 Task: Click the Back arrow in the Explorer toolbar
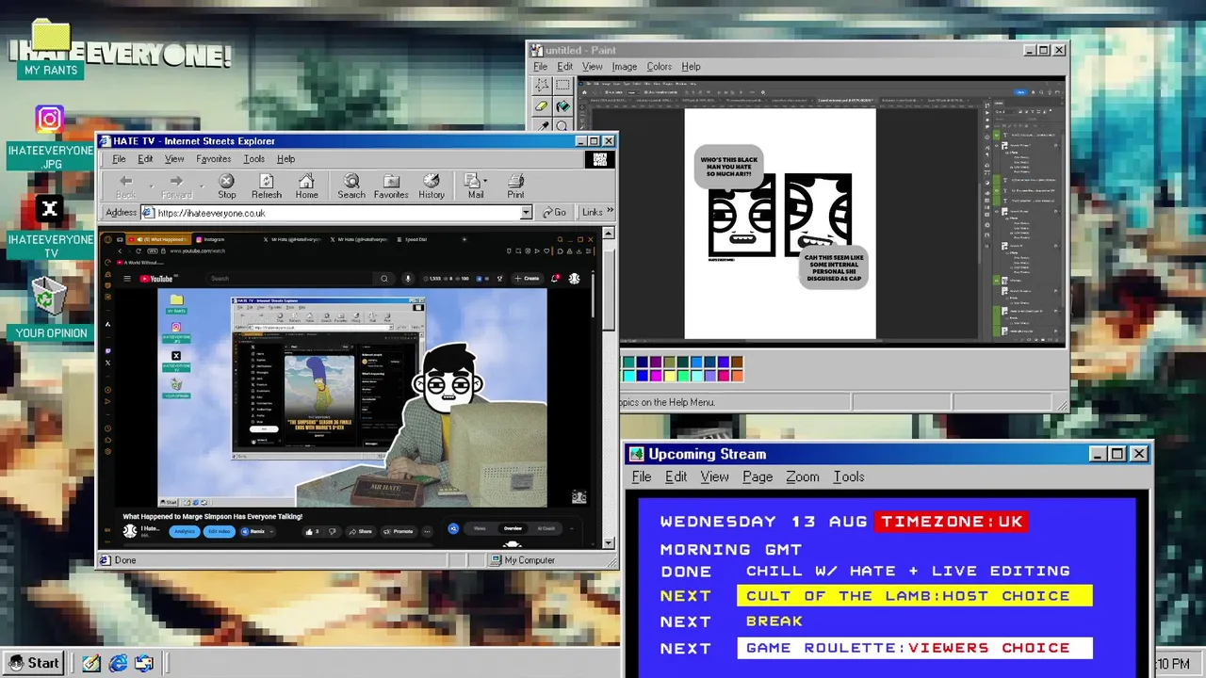[125, 181]
